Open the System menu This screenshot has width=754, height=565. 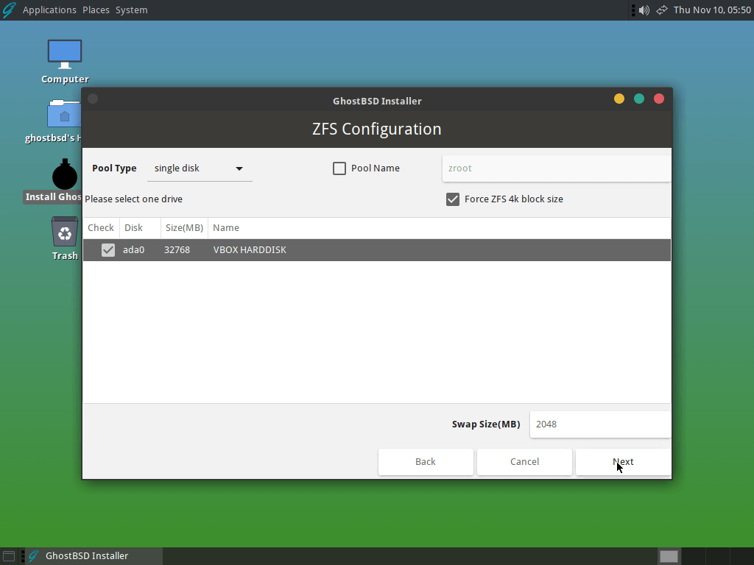[131, 10]
